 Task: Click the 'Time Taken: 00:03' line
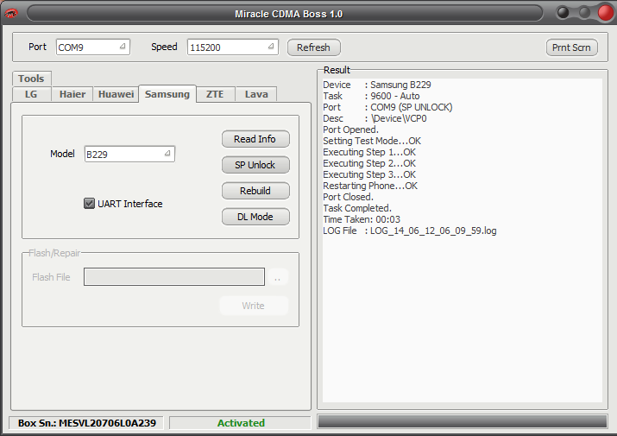click(362, 219)
